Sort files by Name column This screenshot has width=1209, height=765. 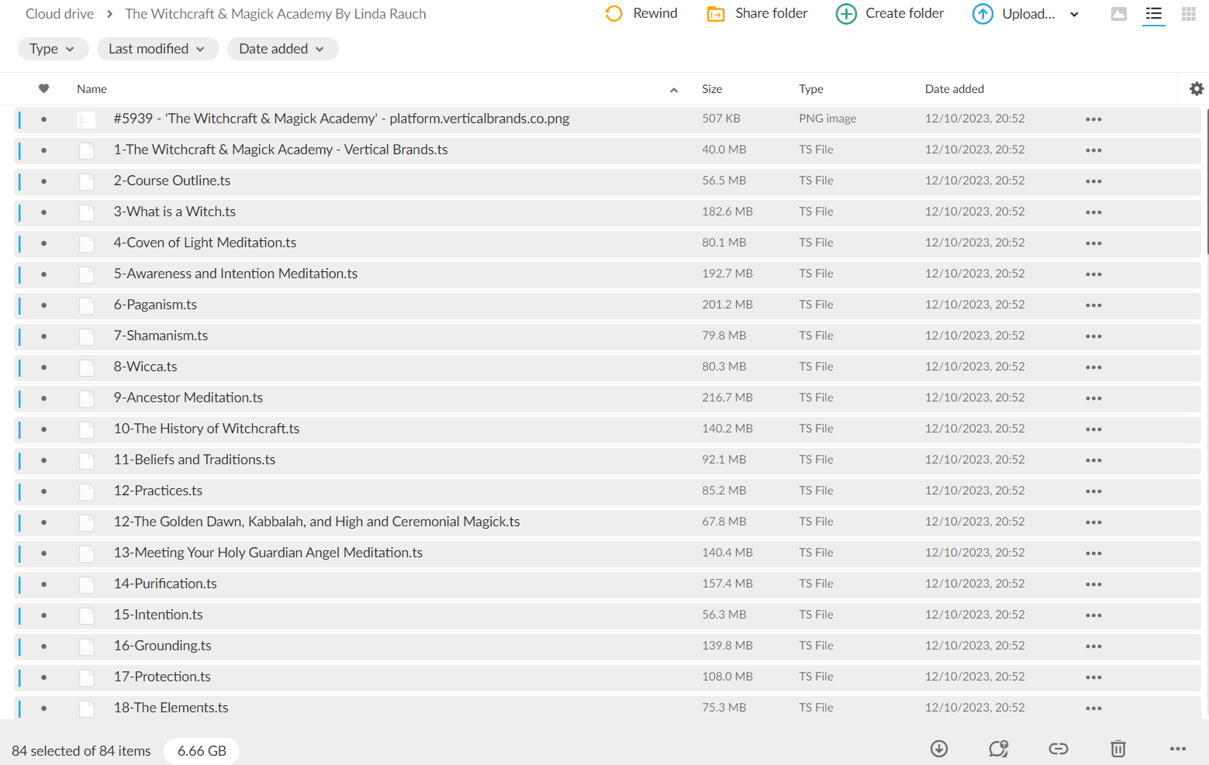[x=92, y=89]
